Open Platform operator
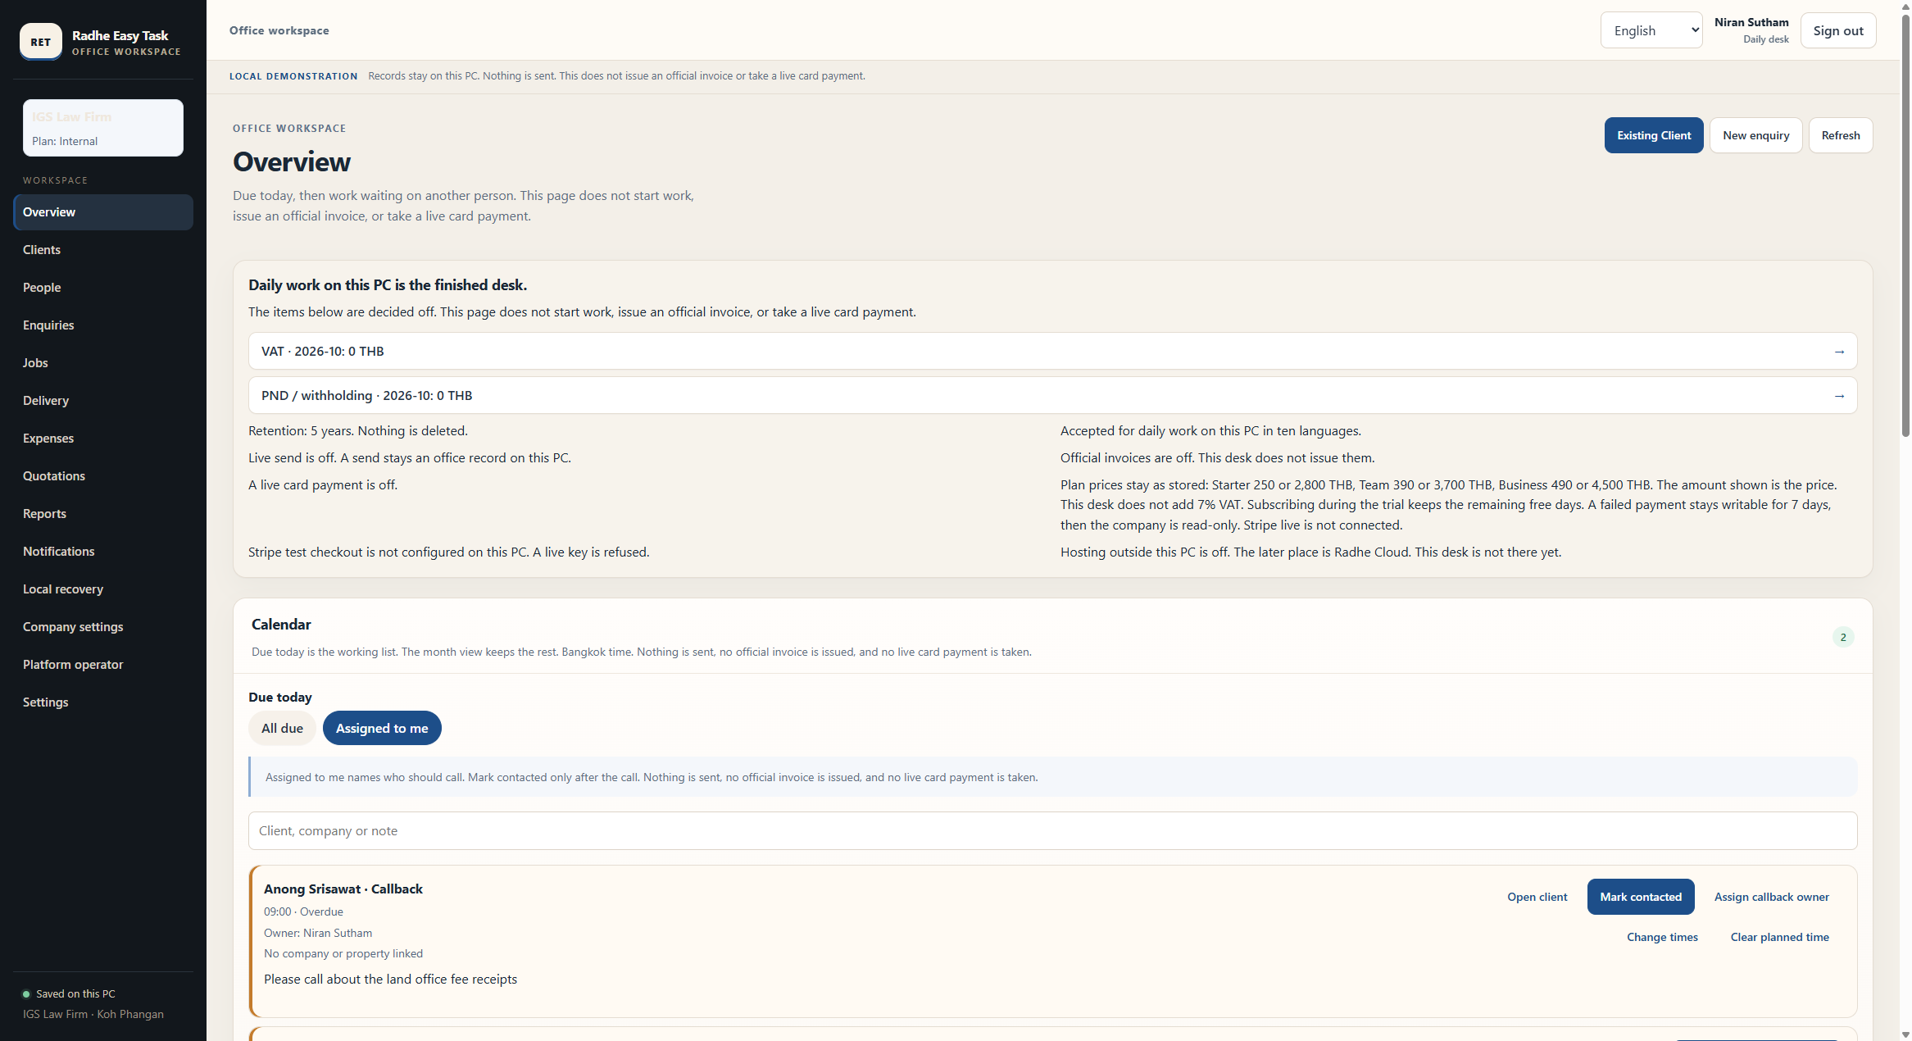1912x1041 pixels. tap(103, 665)
